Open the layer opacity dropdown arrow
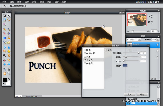 coord(158,40)
